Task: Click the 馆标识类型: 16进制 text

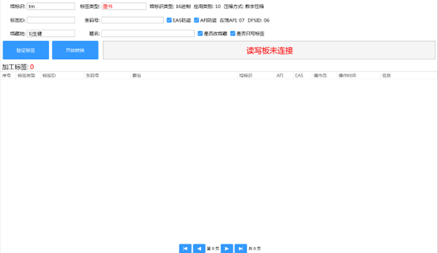Action: pyautogui.click(x=170, y=6)
